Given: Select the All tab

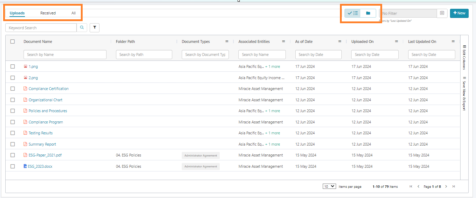Looking at the screenshot, I should point(73,13).
